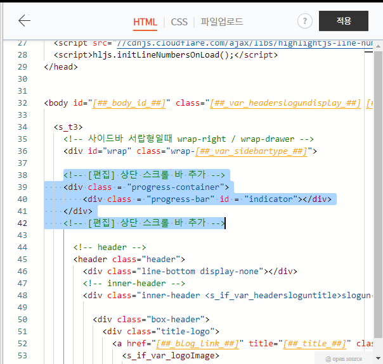This screenshot has height=364, width=383.
Task: Click the scrollbar up arrow
Action: [x=378, y=46]
